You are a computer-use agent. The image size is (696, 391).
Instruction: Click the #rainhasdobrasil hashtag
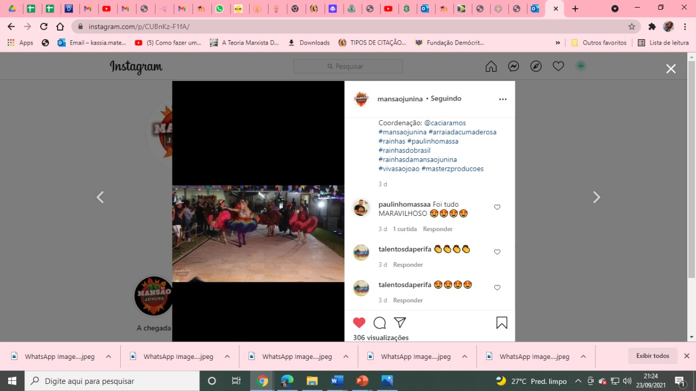pos(404,151)
